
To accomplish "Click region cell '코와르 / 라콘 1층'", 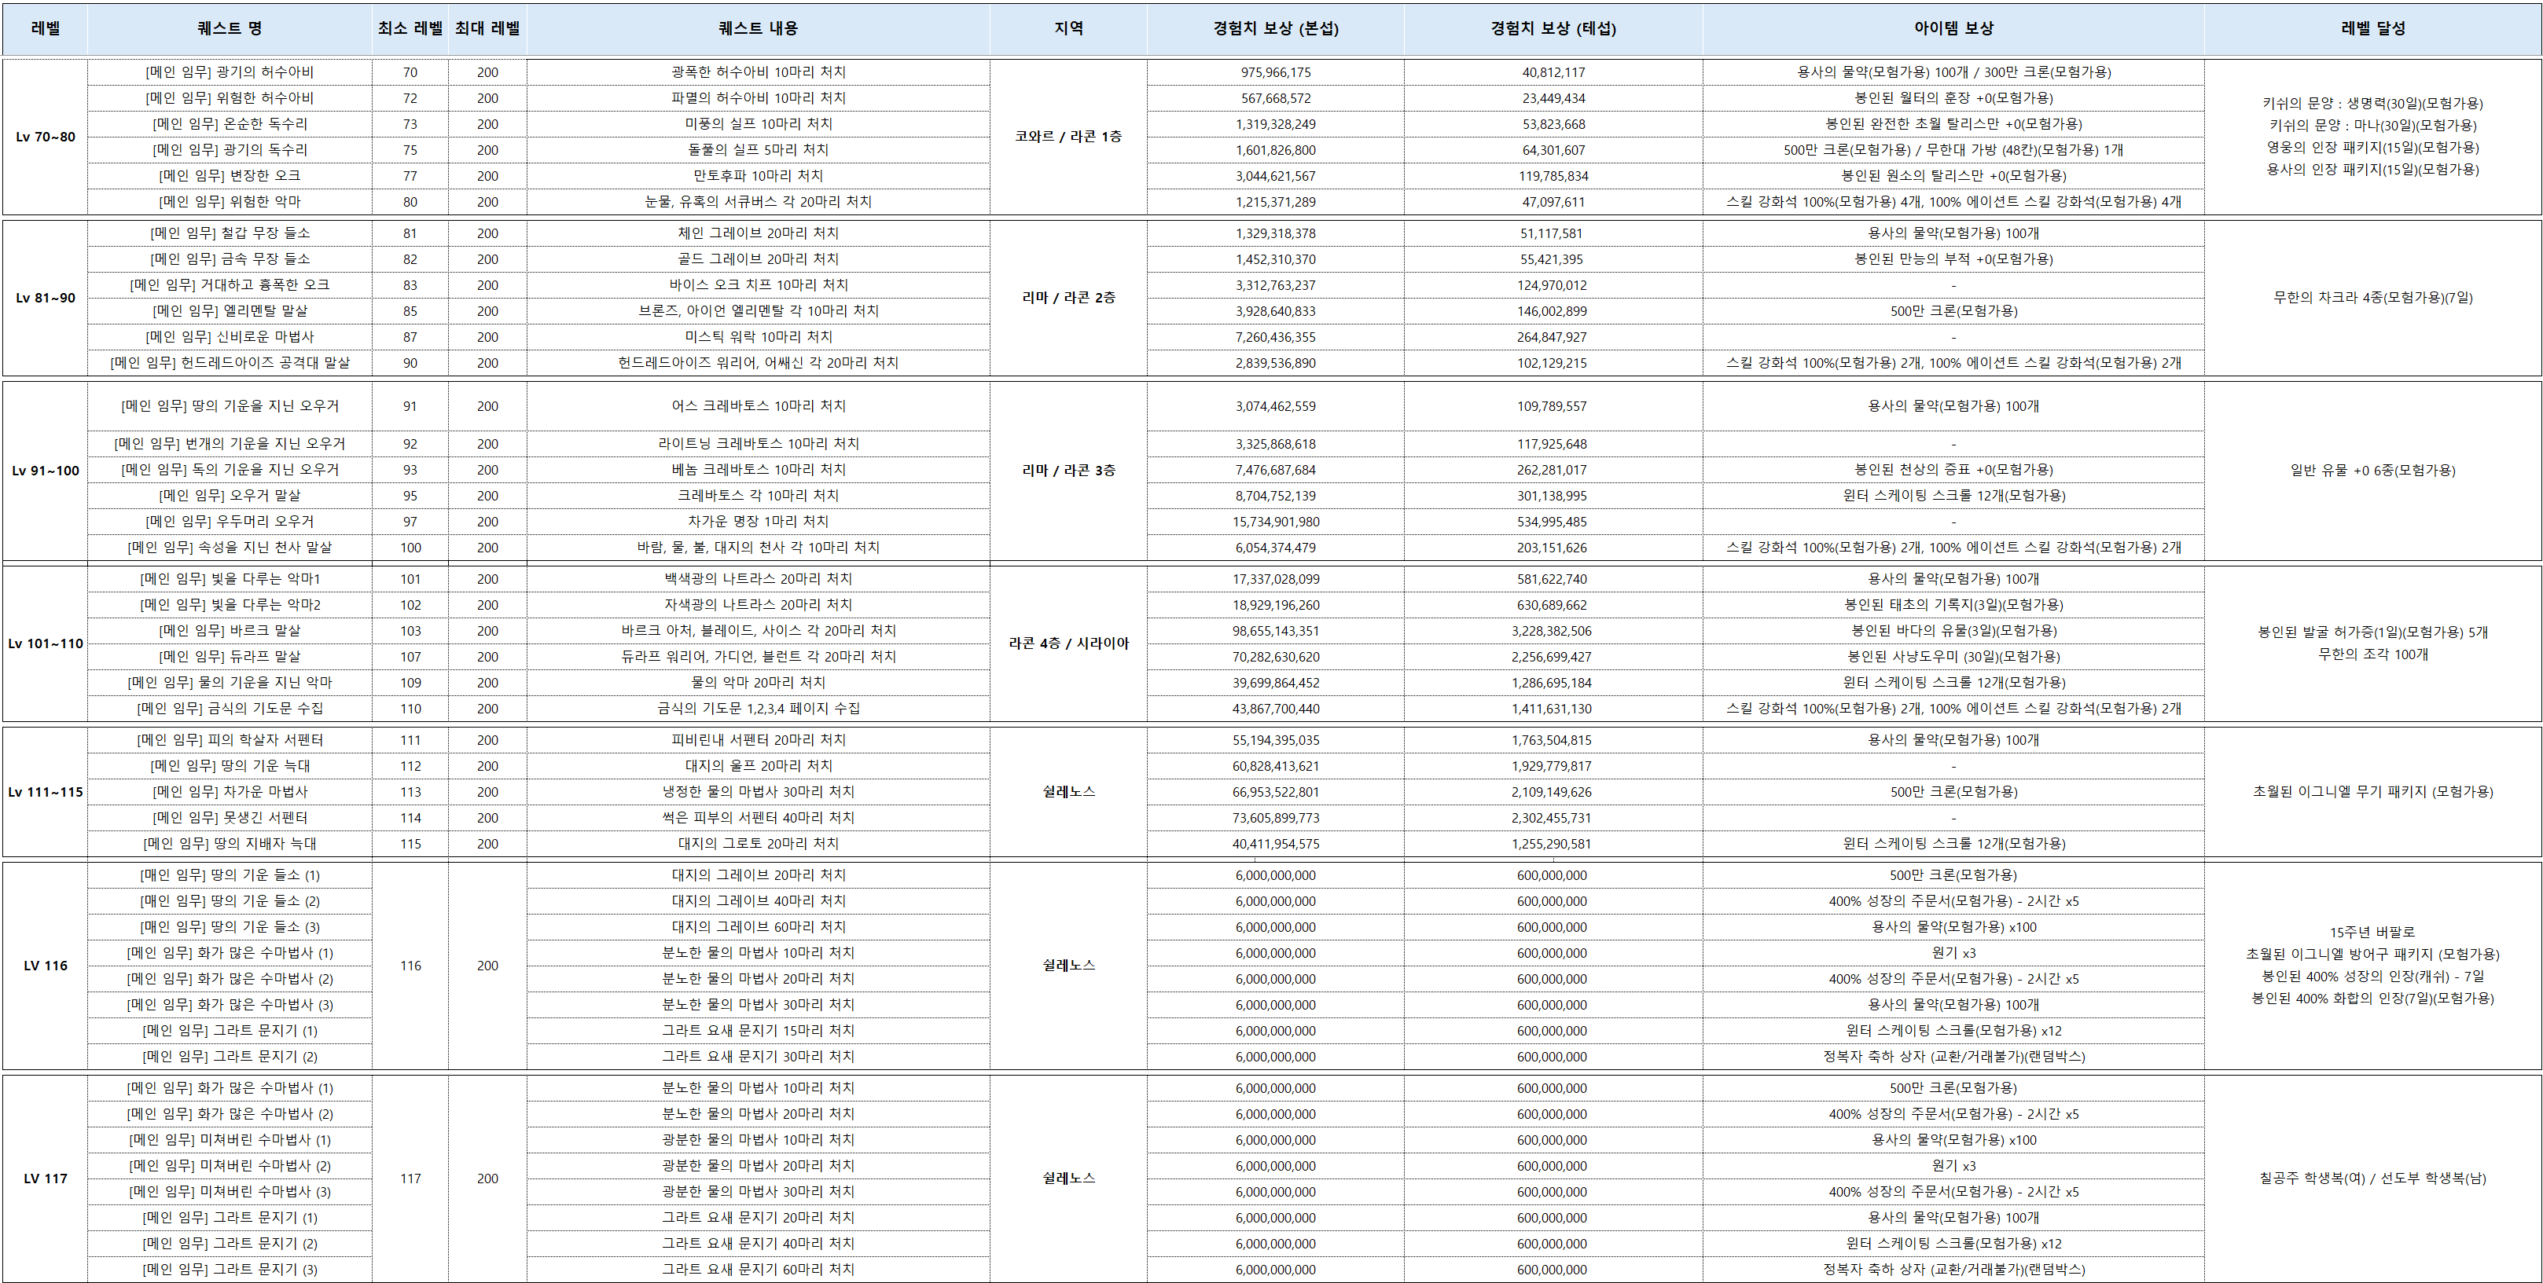I will point(1068,136).
